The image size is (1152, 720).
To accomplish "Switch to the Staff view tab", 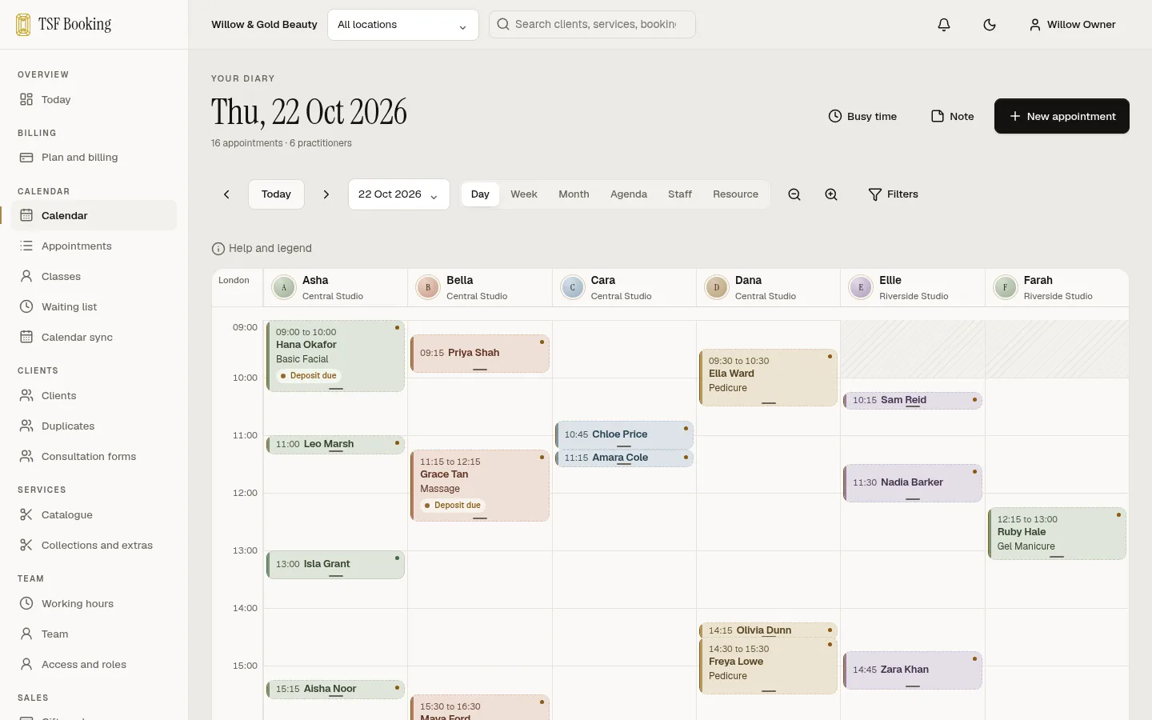I will click(680, 194).
